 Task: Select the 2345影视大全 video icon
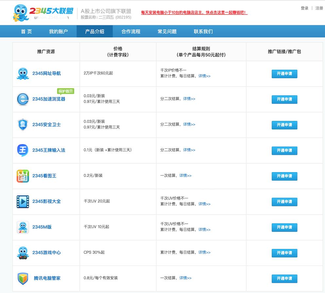[x=22, y=201]
